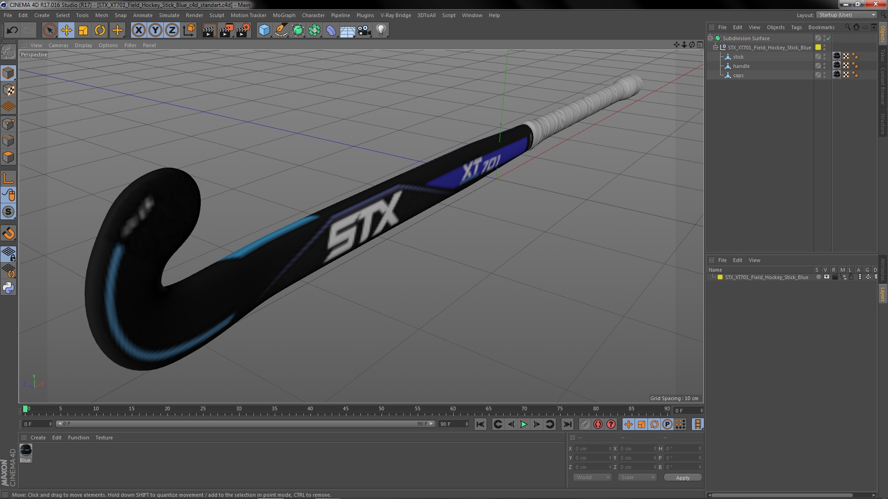Toggle coordinate system icon
Image resolution: width=888 pixels, height=499 pixels.
point(189,30)
